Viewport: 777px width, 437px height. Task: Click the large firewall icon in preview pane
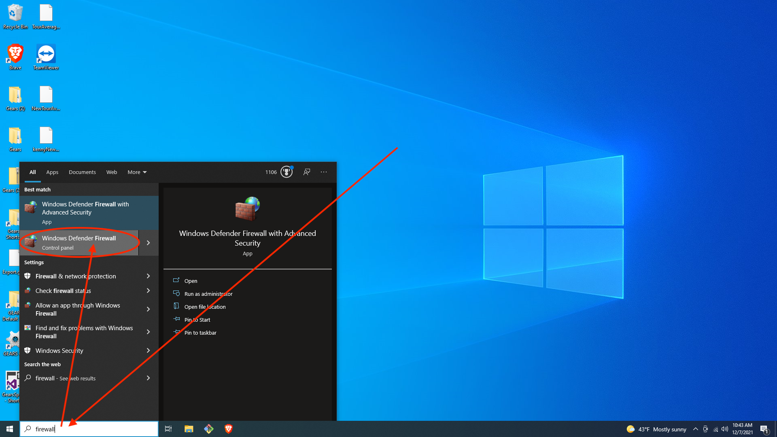[248, 209]
